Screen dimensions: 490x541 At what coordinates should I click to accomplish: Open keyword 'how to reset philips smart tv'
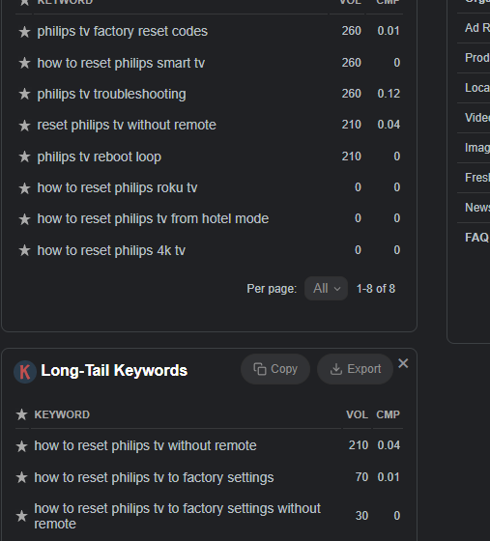tap(121, 63)
